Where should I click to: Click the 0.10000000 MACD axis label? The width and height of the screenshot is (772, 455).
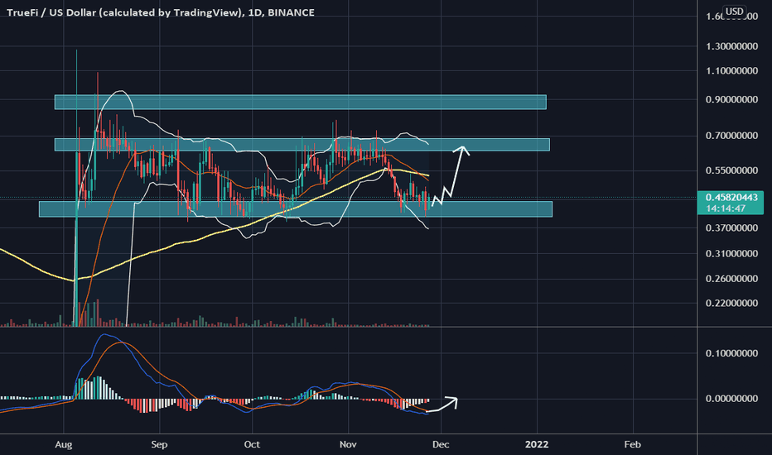[x=731, y=353]
